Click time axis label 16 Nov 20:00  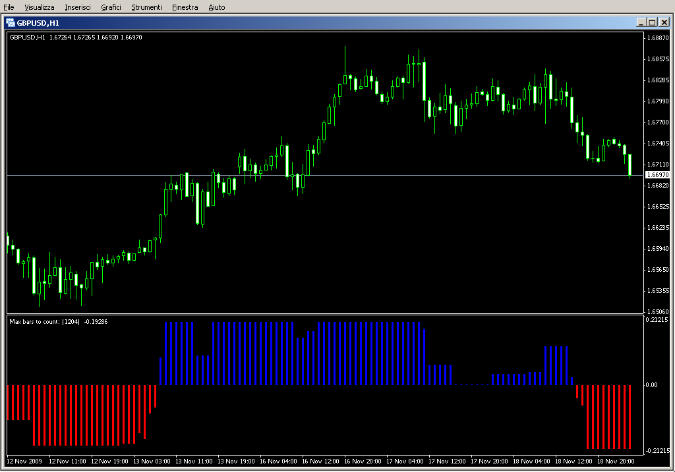(x=363, y=461)
